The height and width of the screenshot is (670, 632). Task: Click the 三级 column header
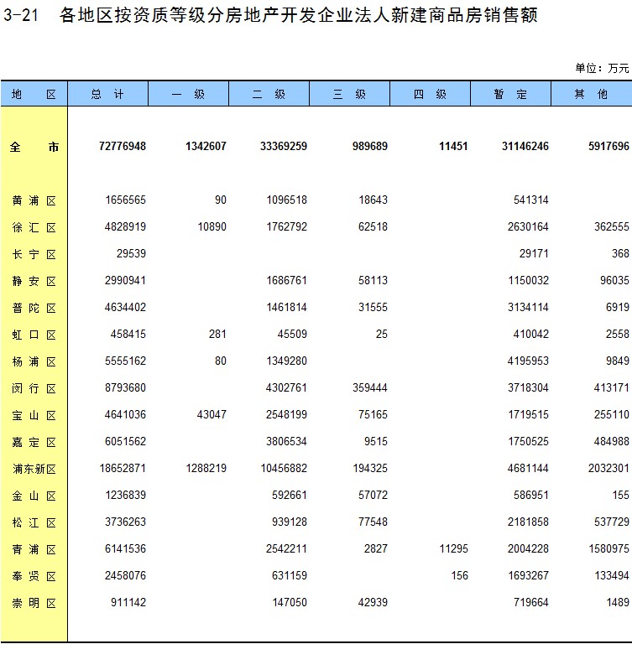349,95
